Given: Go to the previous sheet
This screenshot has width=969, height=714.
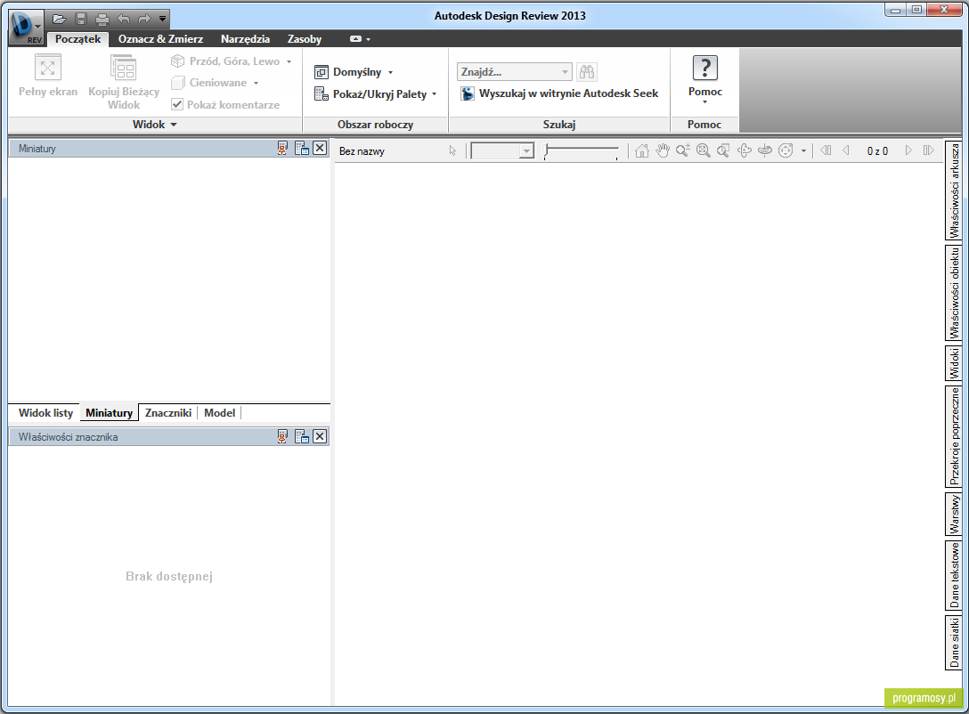Looking at the screenshot, I should [x=846, y=150].
